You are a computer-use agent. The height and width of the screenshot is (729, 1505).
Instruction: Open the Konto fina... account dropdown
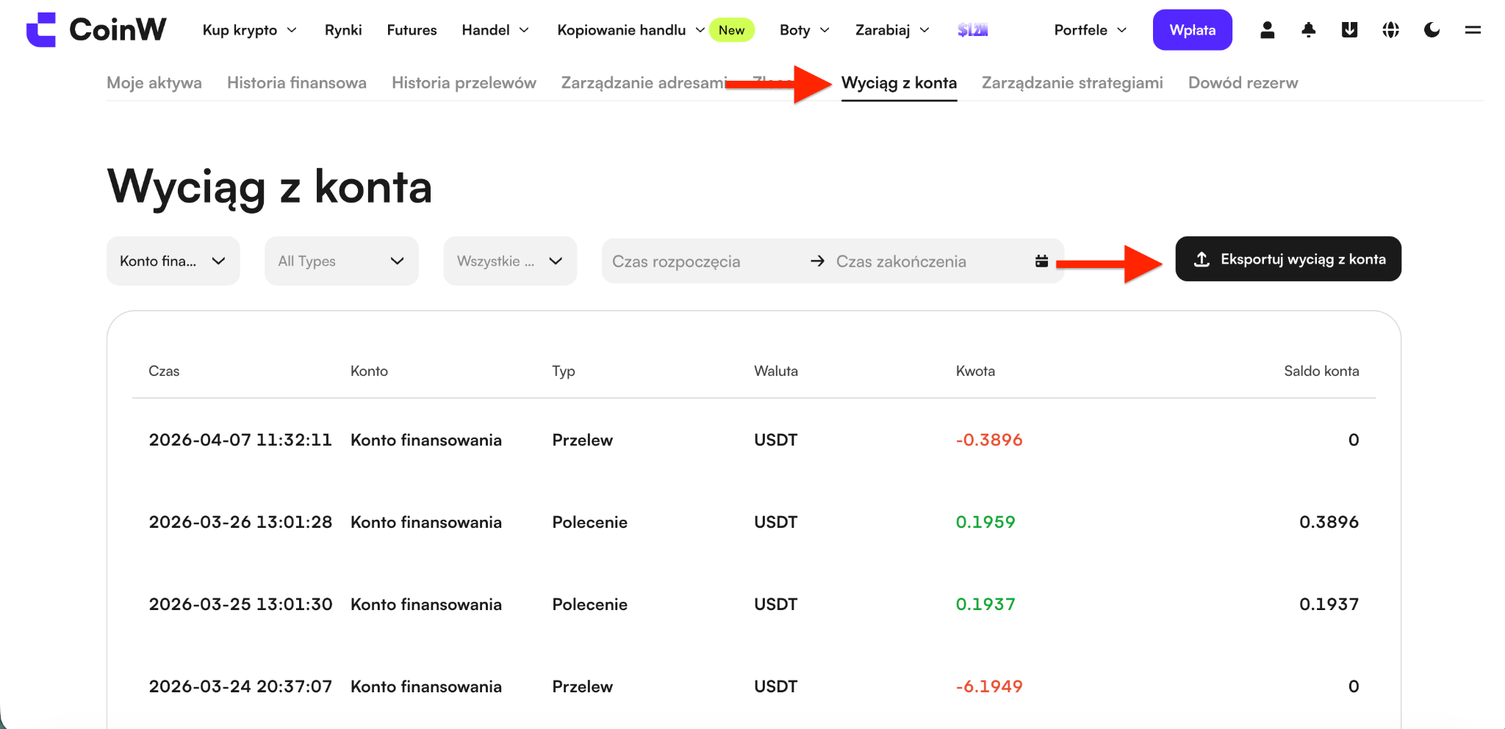[173, 261]
